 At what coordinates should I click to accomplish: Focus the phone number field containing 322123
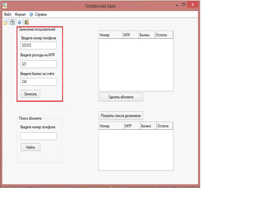pos(39,46)
